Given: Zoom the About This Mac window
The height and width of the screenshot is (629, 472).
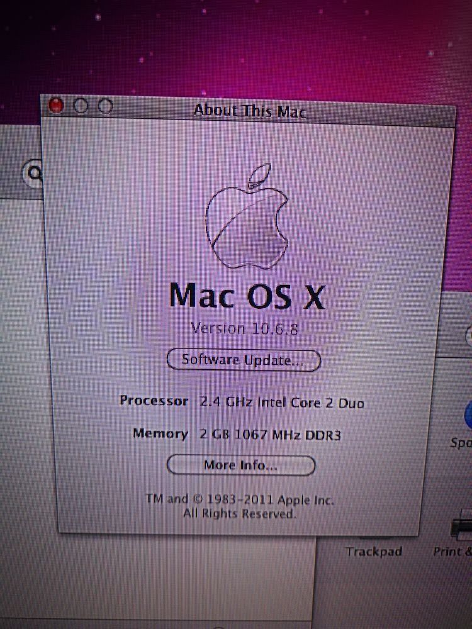Looking at the screenshot, I should click(x=106, y=106).
